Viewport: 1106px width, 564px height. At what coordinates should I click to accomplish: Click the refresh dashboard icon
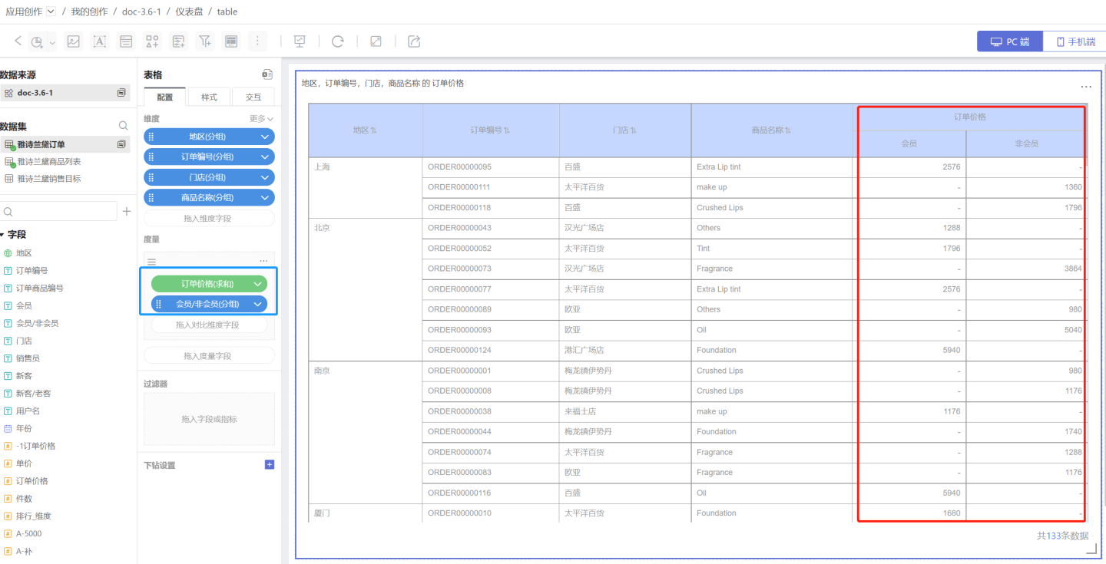click(337, 41)
